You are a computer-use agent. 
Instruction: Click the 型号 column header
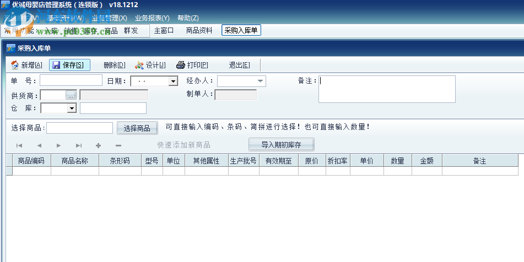[152, 161]
